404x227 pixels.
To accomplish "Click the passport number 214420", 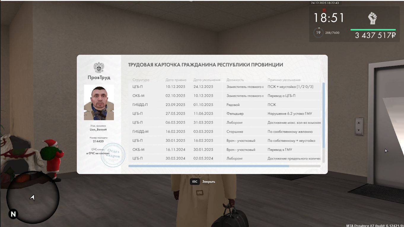I will click(99, 141).
